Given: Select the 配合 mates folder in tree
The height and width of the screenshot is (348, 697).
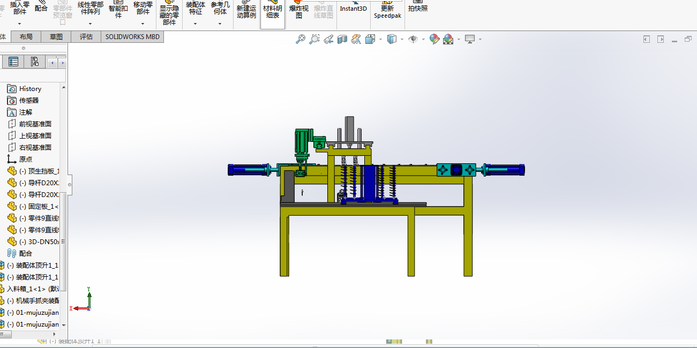Looking at the screenshot, I should pos(25,254).
